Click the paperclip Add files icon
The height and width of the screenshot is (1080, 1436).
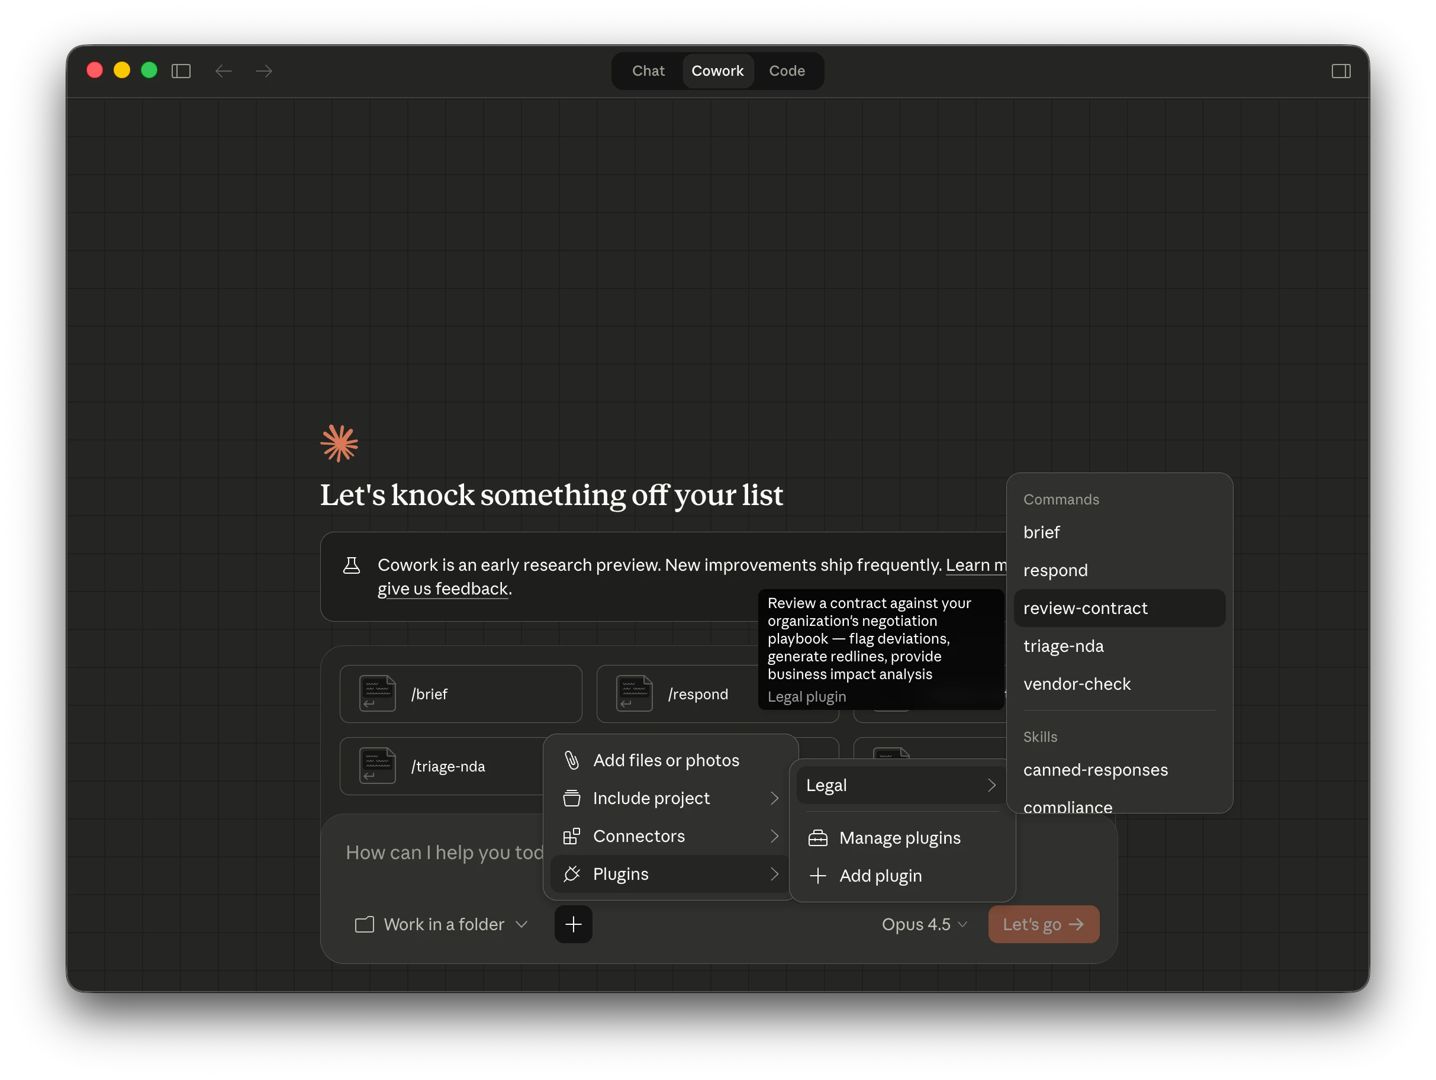571,760
